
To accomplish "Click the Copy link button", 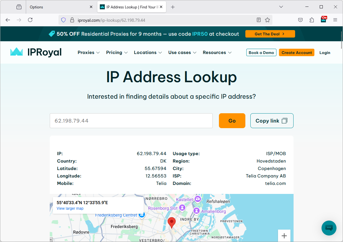I will [x=272, y=121].
